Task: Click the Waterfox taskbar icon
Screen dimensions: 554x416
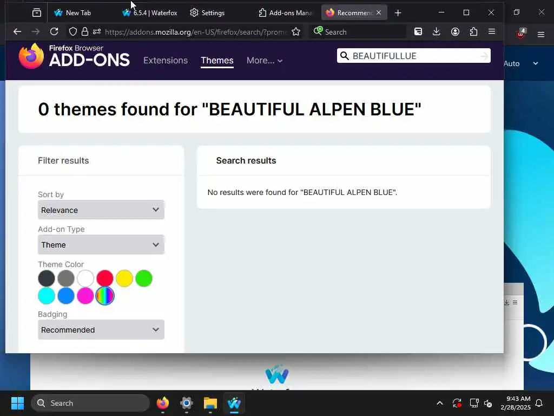Action: click(234, 403)
